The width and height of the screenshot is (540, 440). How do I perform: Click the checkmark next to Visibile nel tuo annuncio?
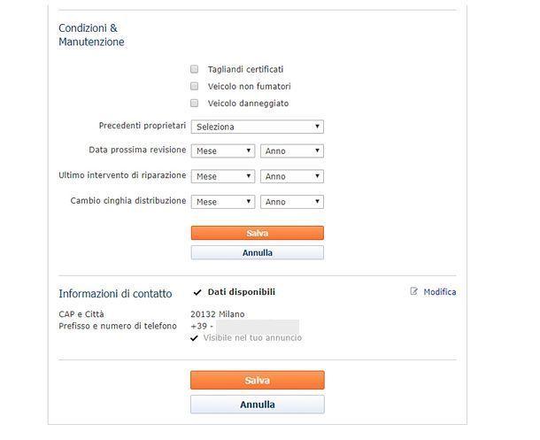195,337
